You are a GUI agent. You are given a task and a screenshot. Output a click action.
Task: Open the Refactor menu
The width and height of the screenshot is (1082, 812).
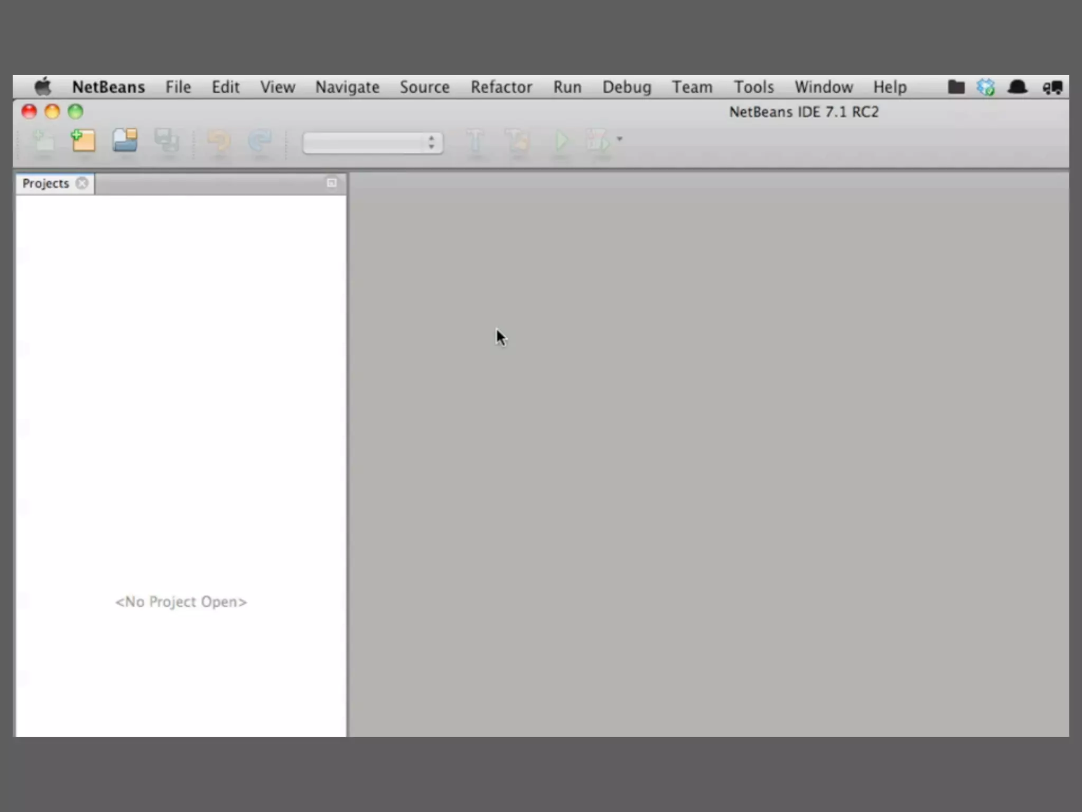pyautogui.click(x=501, y=87)
